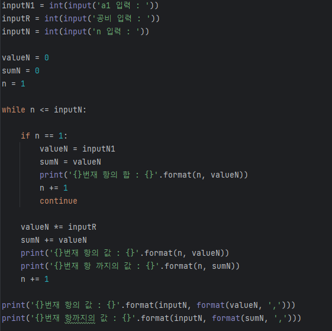Click the last 'n += 1' line

coord(35,279)
